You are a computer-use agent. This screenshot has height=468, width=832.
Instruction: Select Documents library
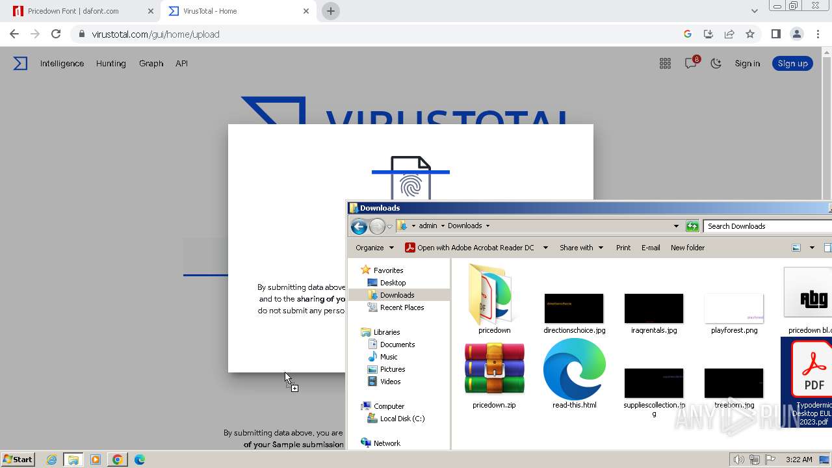[391, 344]
